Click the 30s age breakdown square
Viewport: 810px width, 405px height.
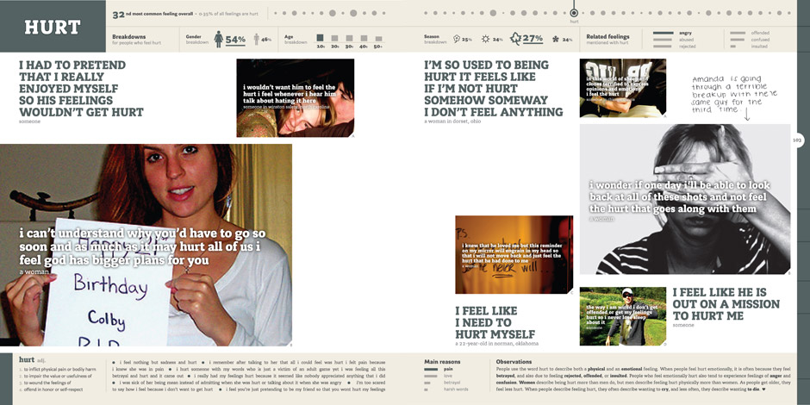(x=349, y=38)
